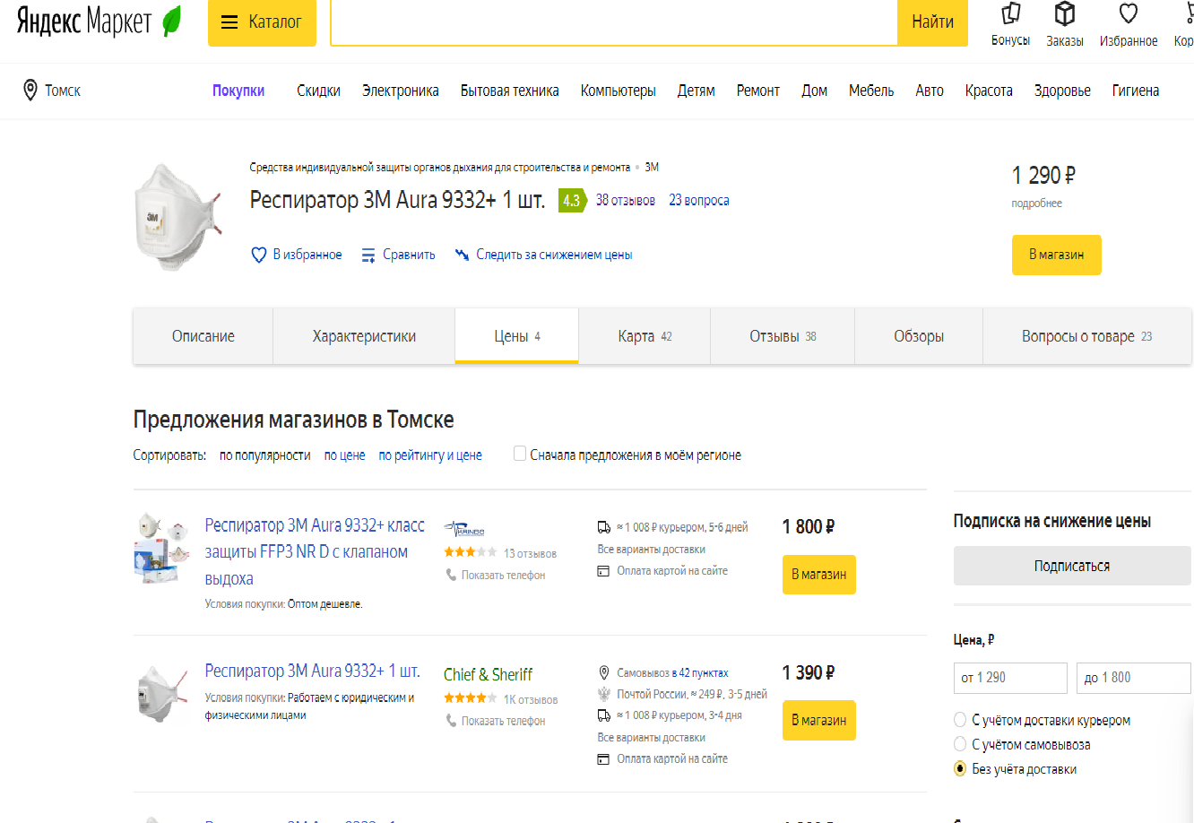
Task: Switch to the Описание tab
Action: tap(203, 336)
